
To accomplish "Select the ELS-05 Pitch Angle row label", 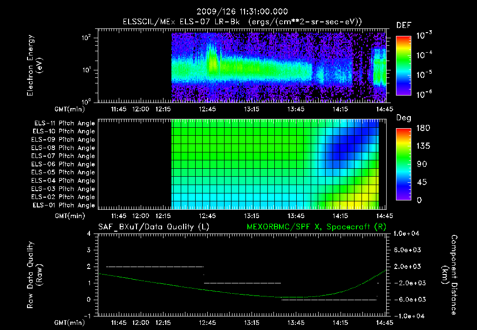I will pos(63,172).
